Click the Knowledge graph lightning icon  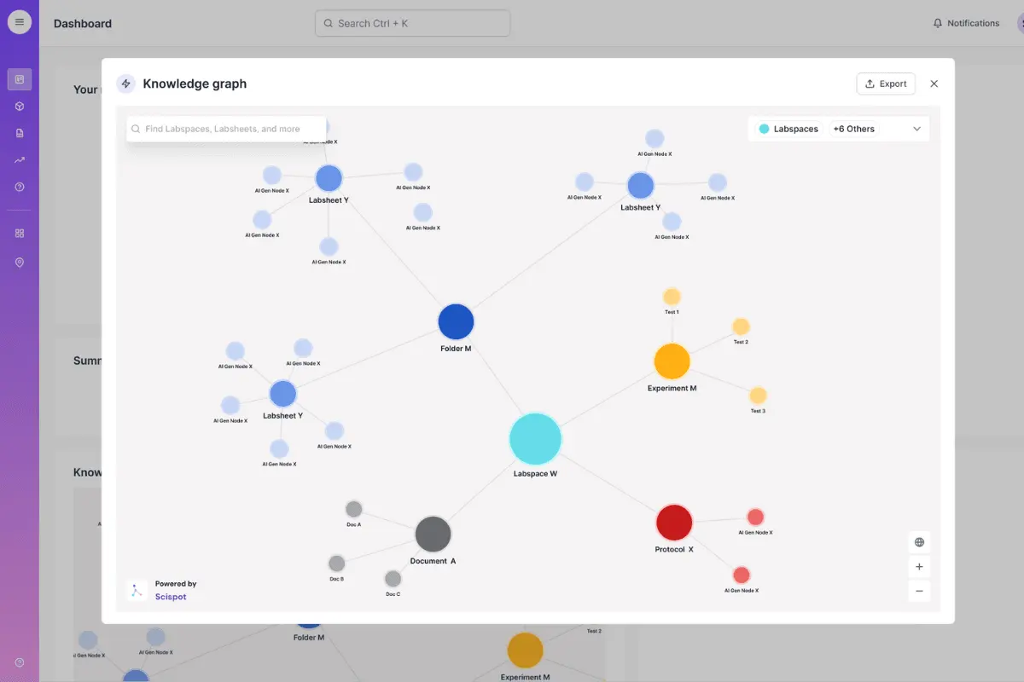pyautogui.click(x=126, y=84)
